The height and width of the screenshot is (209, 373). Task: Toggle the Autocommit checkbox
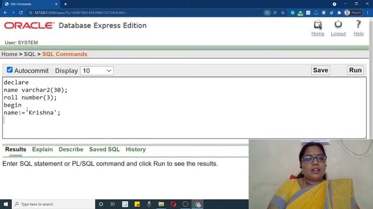coord(9,70)
